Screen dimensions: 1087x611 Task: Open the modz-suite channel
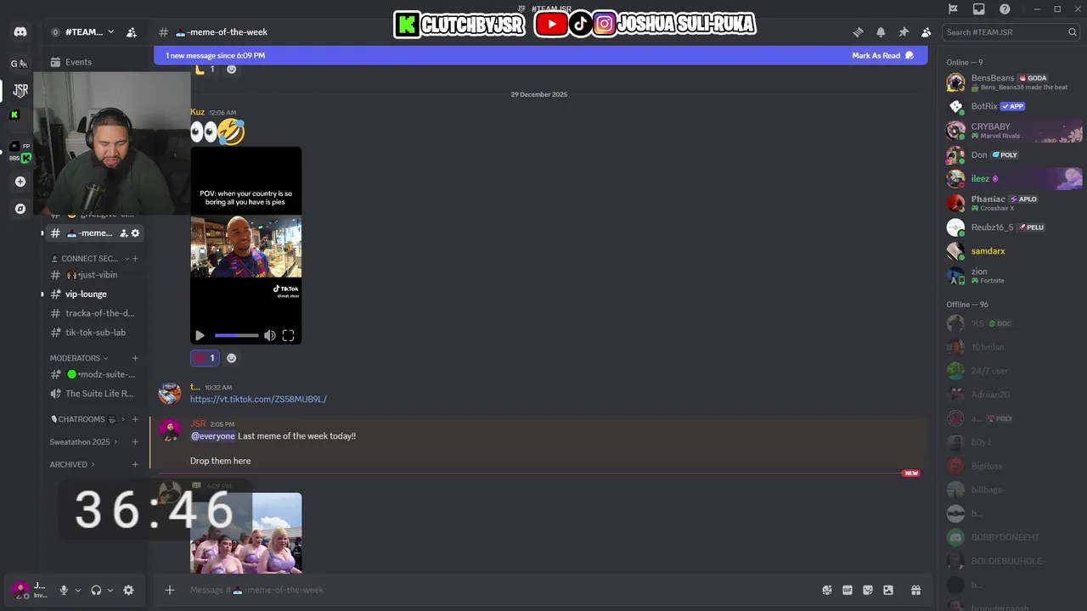point(93,374)
